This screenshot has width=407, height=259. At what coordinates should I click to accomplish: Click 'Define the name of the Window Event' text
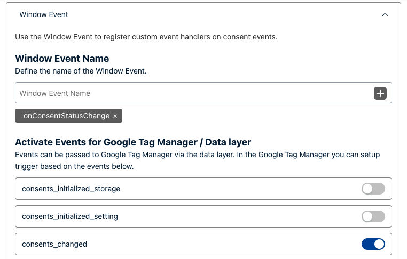tap(81, 71)
